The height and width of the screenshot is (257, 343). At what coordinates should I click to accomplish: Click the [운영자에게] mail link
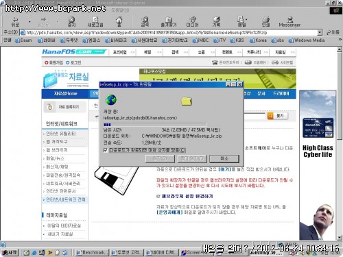click(169, 212)
